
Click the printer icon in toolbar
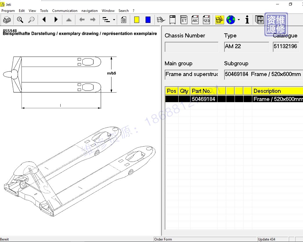(x=7, y=20)
